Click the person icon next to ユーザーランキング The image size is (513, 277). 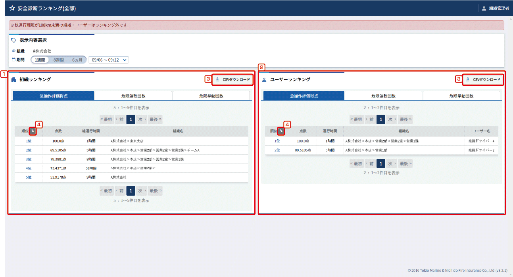264,80
